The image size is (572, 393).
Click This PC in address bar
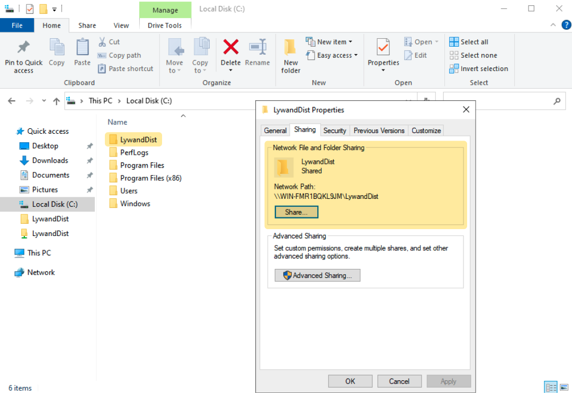100,101
